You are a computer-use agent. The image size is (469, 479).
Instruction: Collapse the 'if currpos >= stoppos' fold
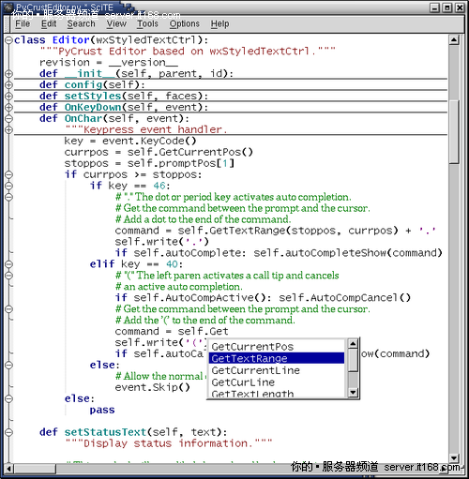tap(8, 174)
